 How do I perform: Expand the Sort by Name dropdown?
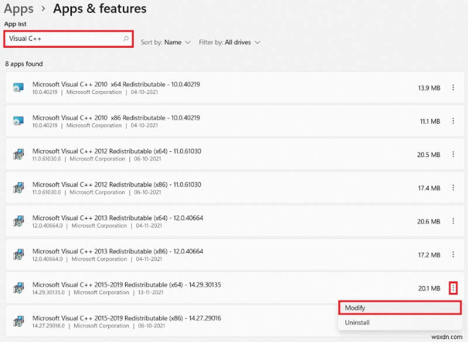click(x=166, y=42)
